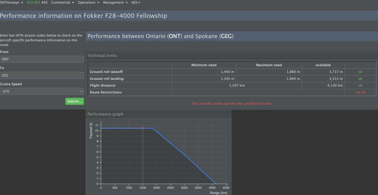Image resolution: width=378 pixels, height=195 pixels.
Task: Click the red cannot operate mission message
Action: coord(232,104)
